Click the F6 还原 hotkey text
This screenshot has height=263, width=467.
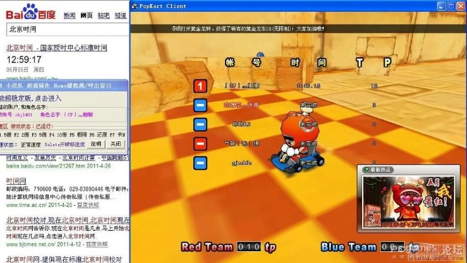tap(98, 135)
